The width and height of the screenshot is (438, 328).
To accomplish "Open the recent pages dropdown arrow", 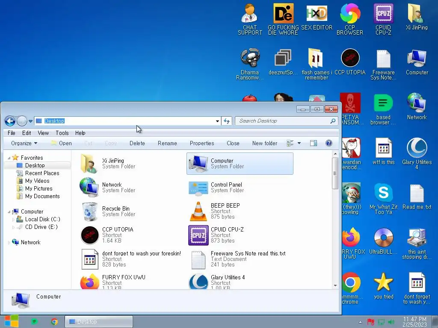I will point(30,121).
